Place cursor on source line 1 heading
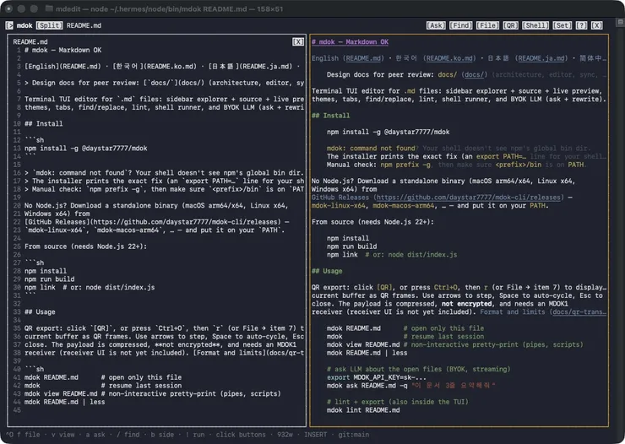The width and height of the screenshot is (625, 444). click(x=63, y=50)
